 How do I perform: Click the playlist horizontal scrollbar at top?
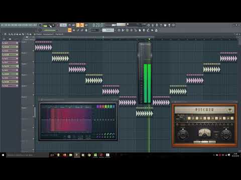(94, 37)
